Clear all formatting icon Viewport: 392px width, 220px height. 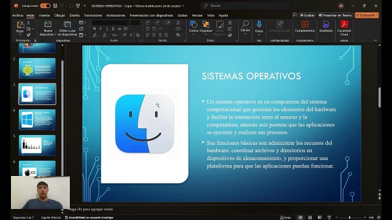[x=137, y=35]
